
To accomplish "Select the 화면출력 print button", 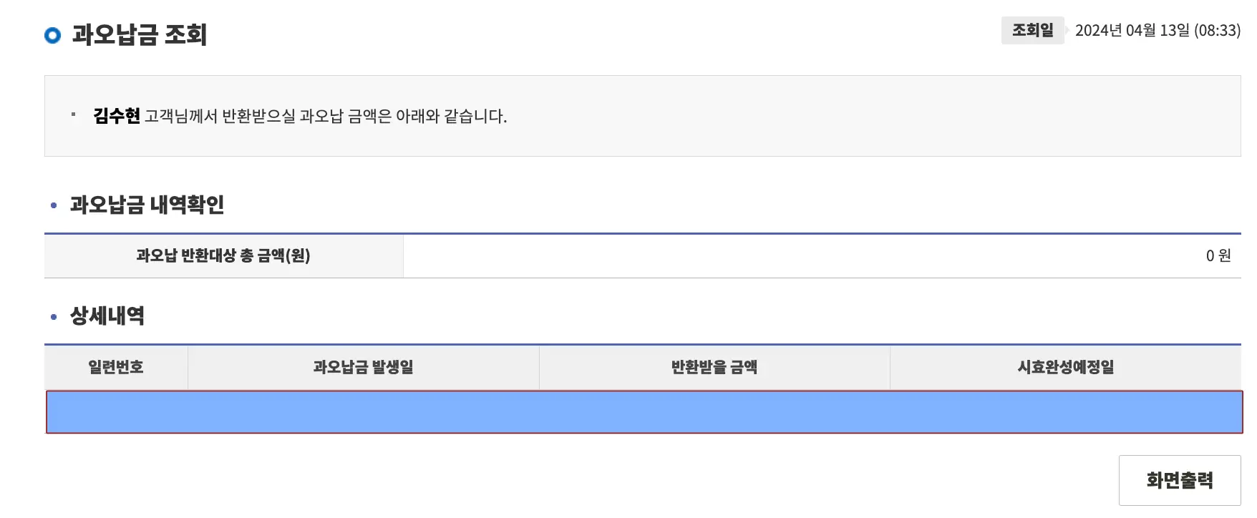I will (x=1180, y=479).
